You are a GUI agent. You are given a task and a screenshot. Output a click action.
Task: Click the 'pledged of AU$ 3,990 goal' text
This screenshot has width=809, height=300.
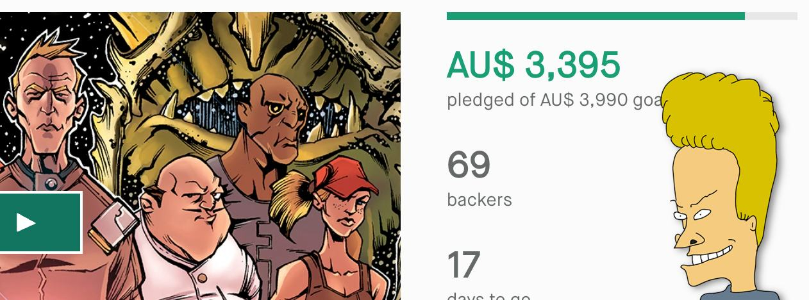click(555, 100)
